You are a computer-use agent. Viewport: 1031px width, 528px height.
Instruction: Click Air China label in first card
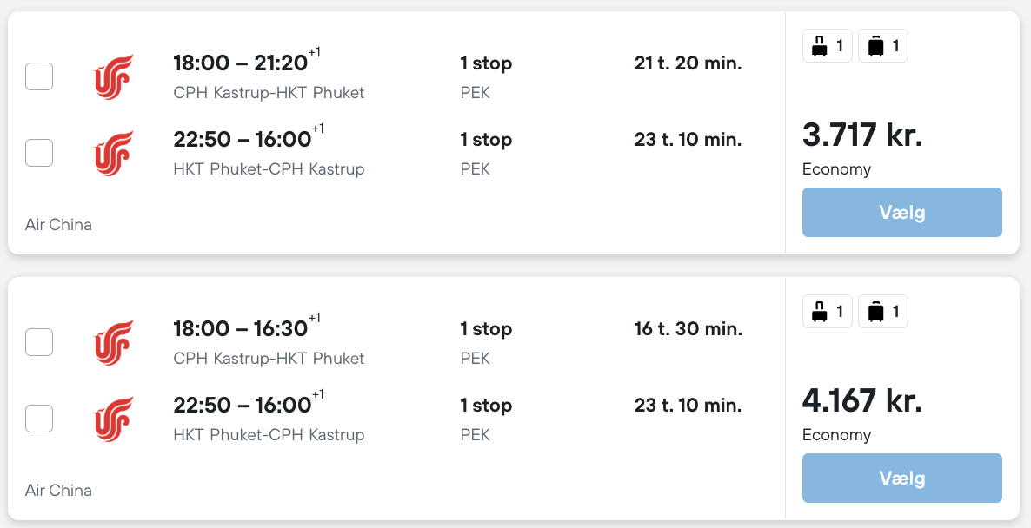tap(58, 225)
